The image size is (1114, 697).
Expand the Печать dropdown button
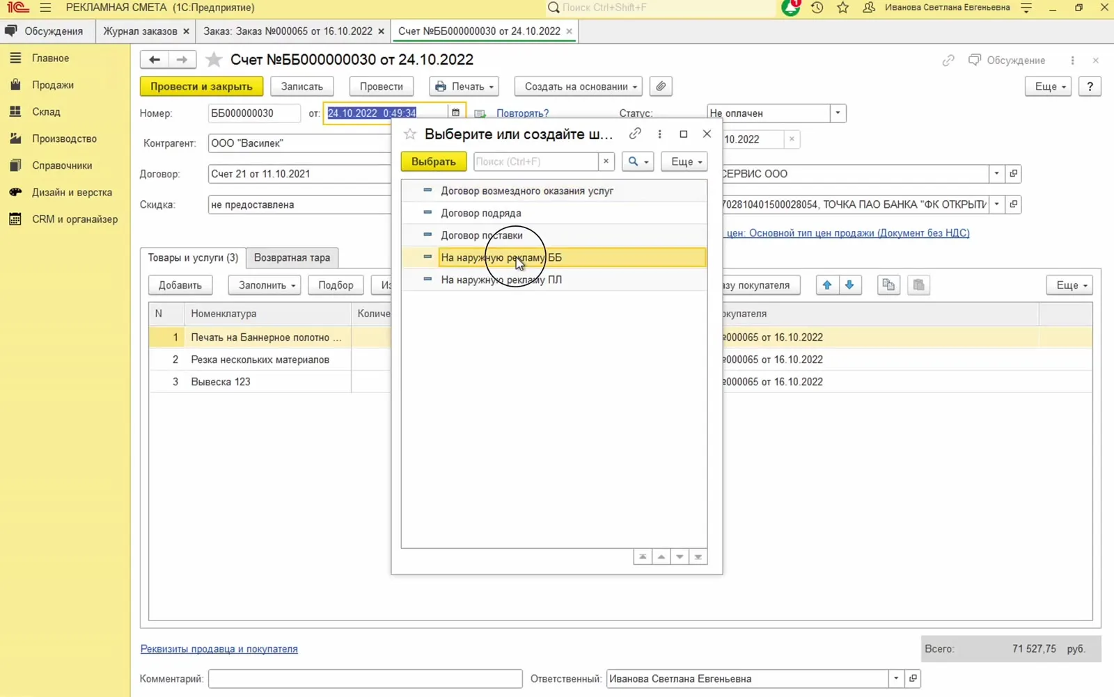(464, 86)
